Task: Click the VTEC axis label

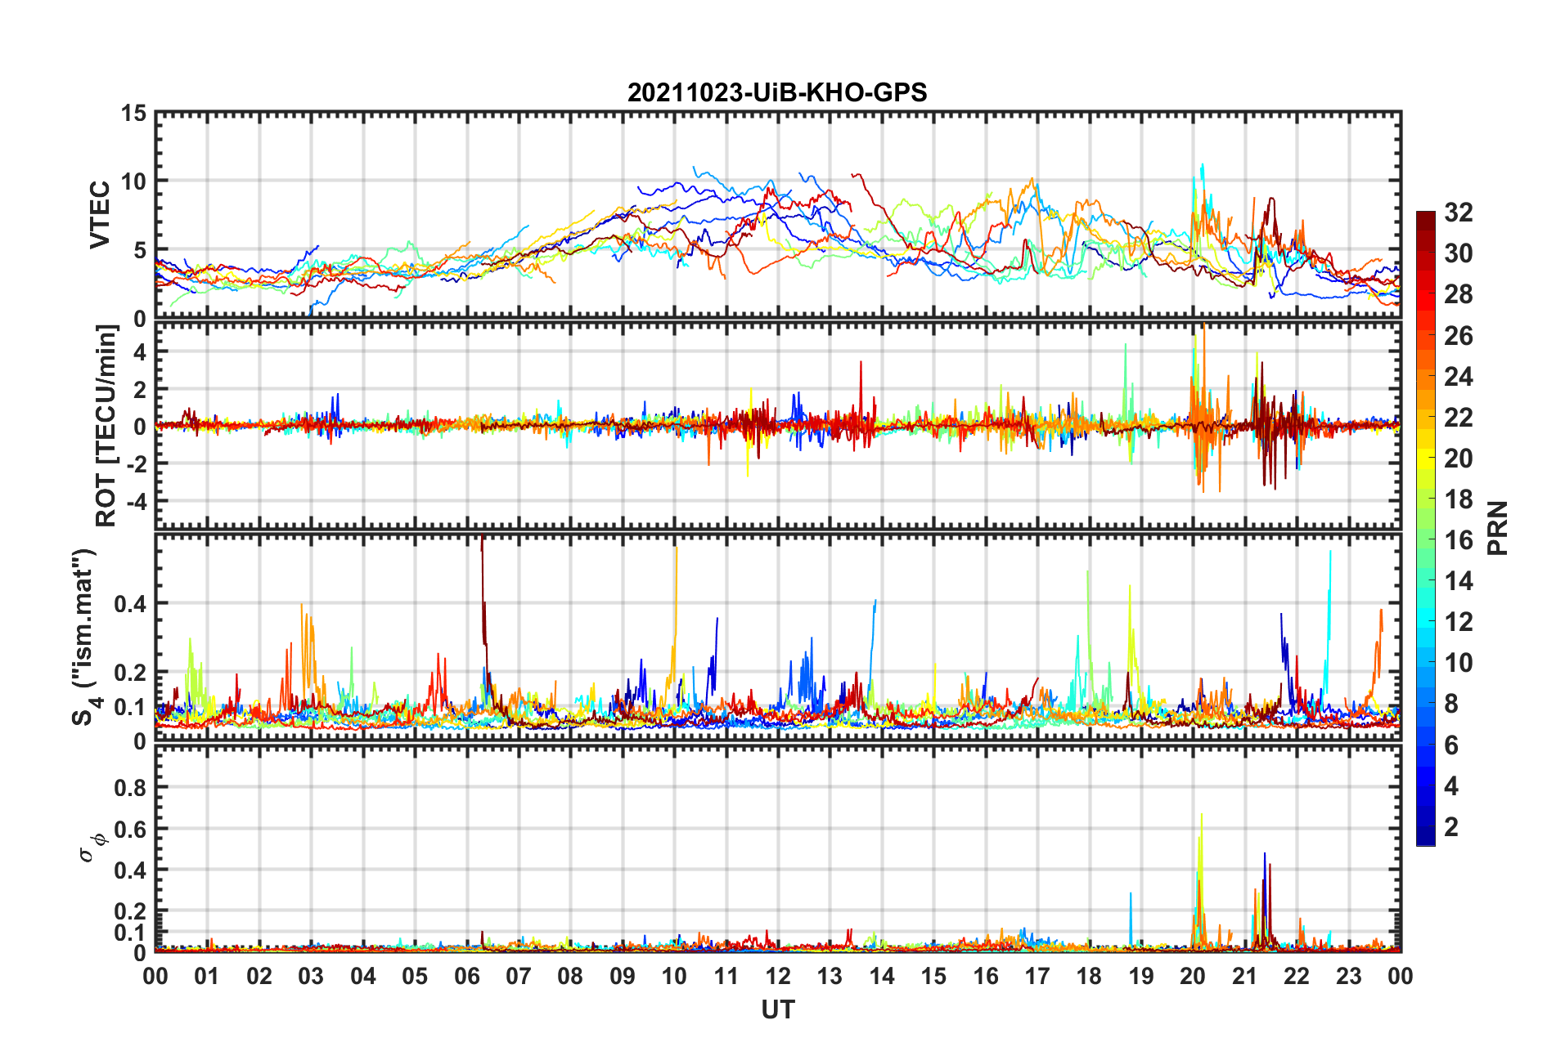Action: point(100,215)
